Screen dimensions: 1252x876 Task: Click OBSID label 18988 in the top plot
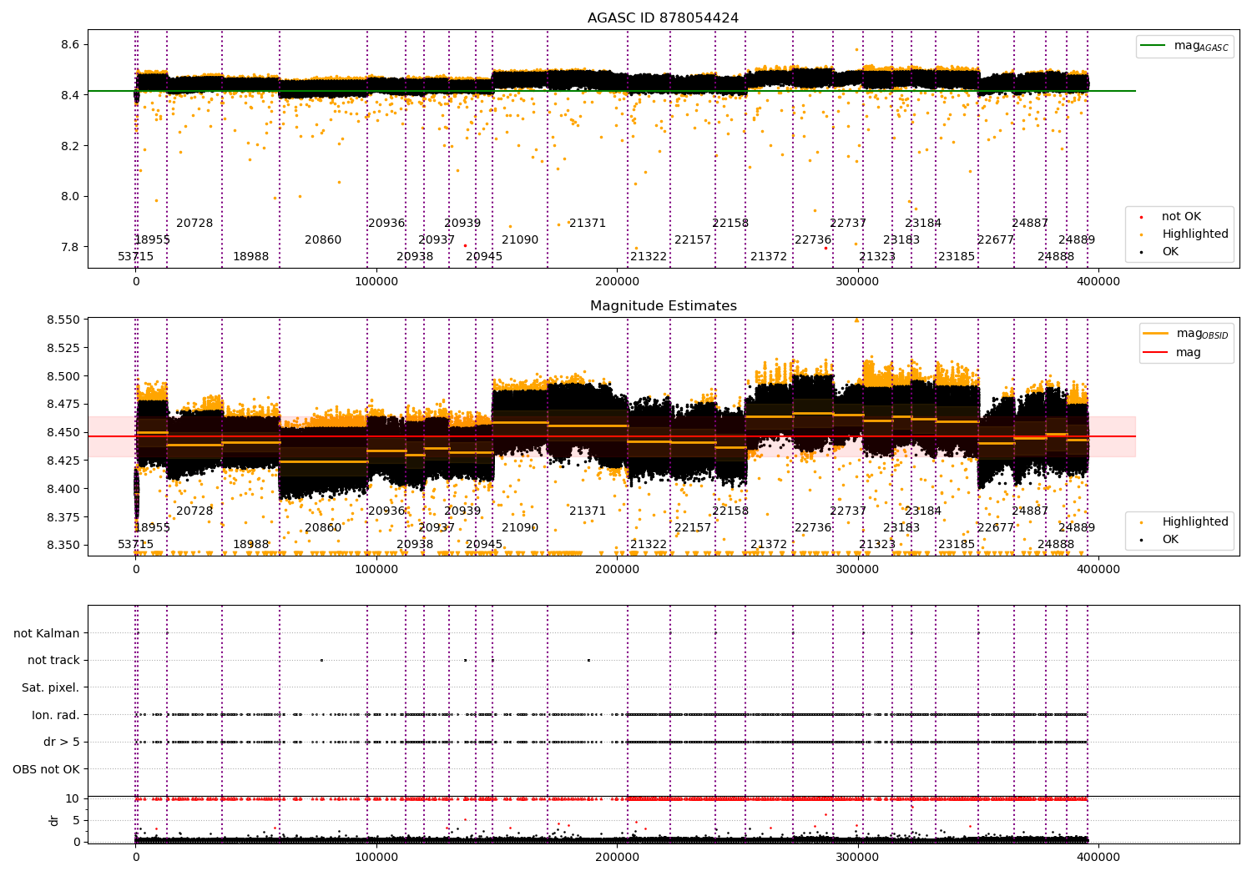click(251, 256)
